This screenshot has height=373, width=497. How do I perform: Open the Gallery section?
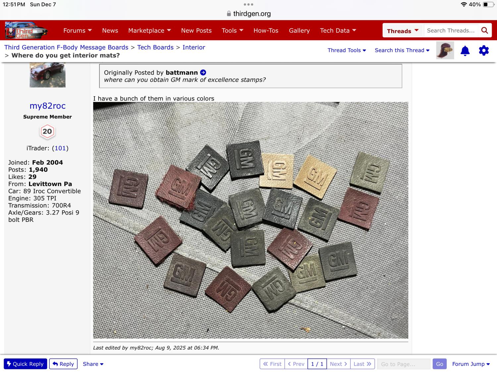coord(299,31)
